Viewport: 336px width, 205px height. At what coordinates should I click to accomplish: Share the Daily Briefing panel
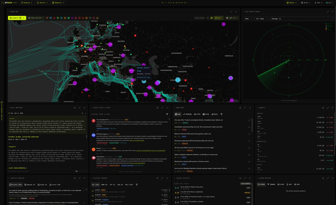tap(74, 107)
